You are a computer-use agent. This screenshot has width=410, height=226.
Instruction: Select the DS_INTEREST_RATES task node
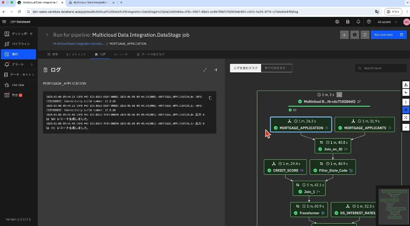354,210
